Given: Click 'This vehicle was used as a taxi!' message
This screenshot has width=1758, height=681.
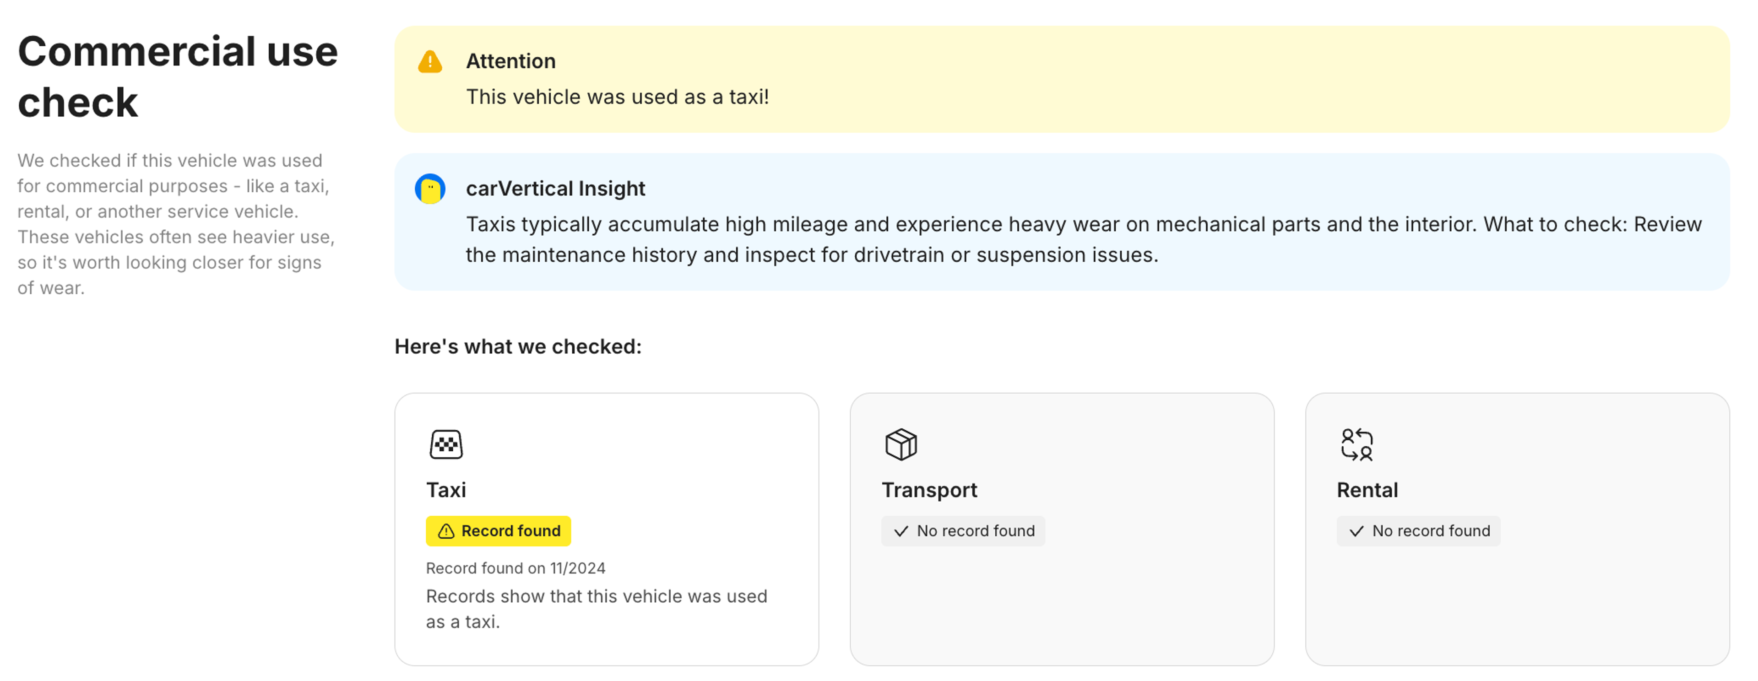Looking at the screenshot, I should (x=617, y=97).
